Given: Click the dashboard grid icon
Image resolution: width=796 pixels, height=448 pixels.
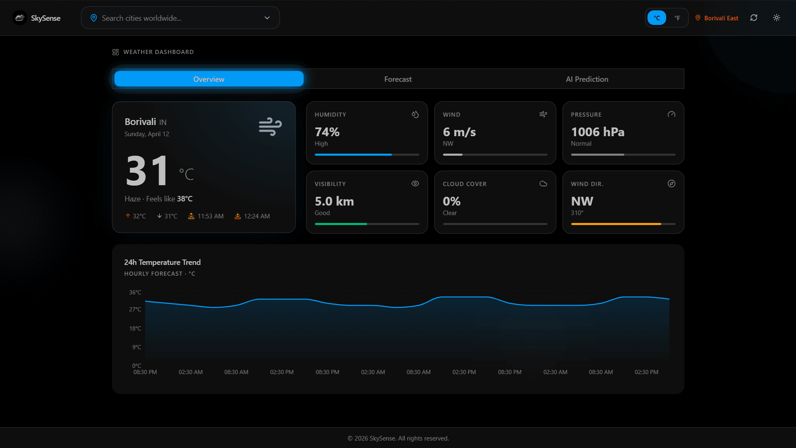Looking at the screenshot, I should (x=115, y=52).
